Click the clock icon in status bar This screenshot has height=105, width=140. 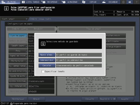tap(2, 103)
